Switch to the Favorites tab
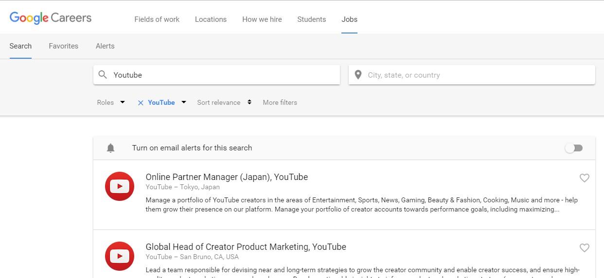Screen dimensions: 604x278 [63, 46]
